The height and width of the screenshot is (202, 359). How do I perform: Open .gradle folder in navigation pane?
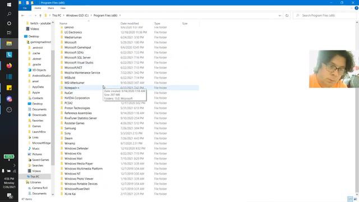(x=36, y=65)
